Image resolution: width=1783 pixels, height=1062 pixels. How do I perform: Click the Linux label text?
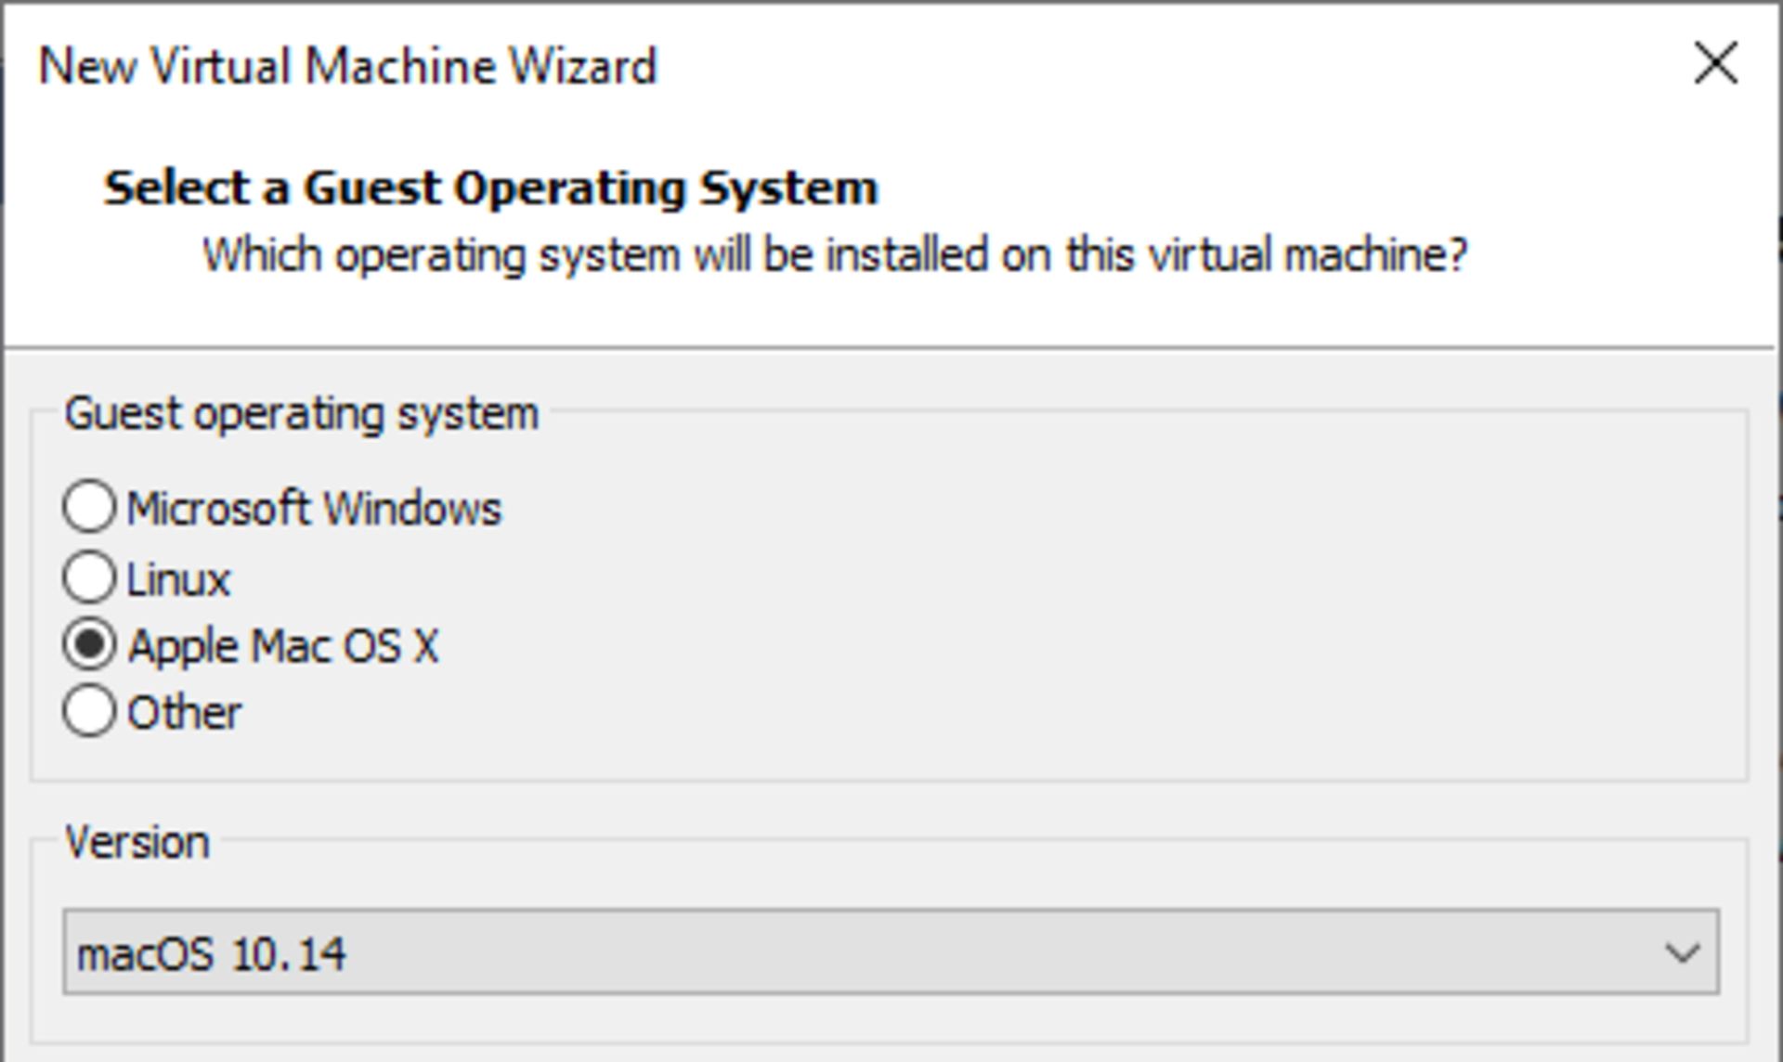[178, 579]
